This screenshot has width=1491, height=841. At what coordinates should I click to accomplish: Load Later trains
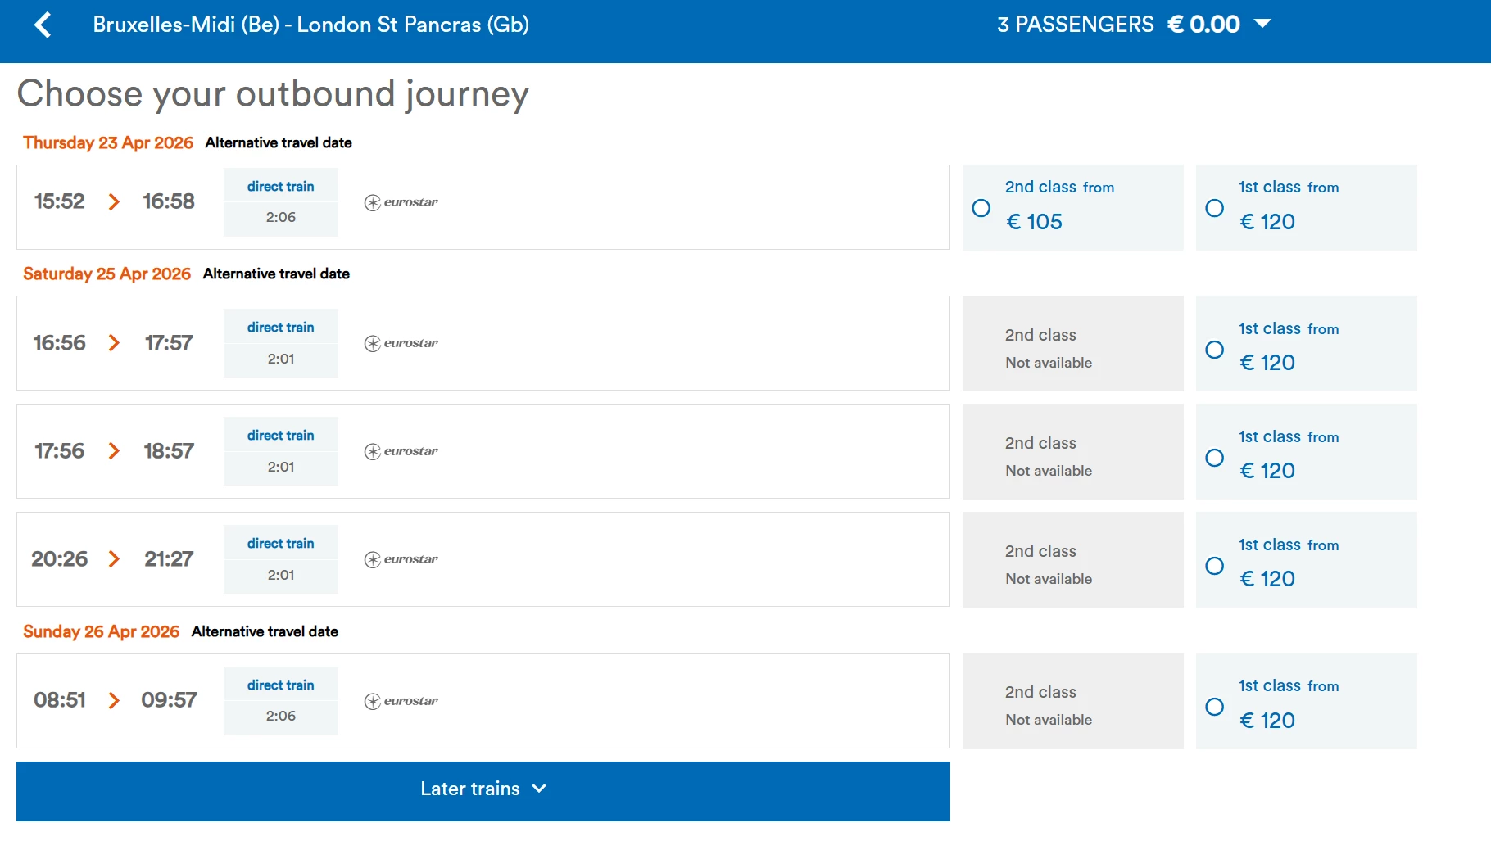(483, 789)
